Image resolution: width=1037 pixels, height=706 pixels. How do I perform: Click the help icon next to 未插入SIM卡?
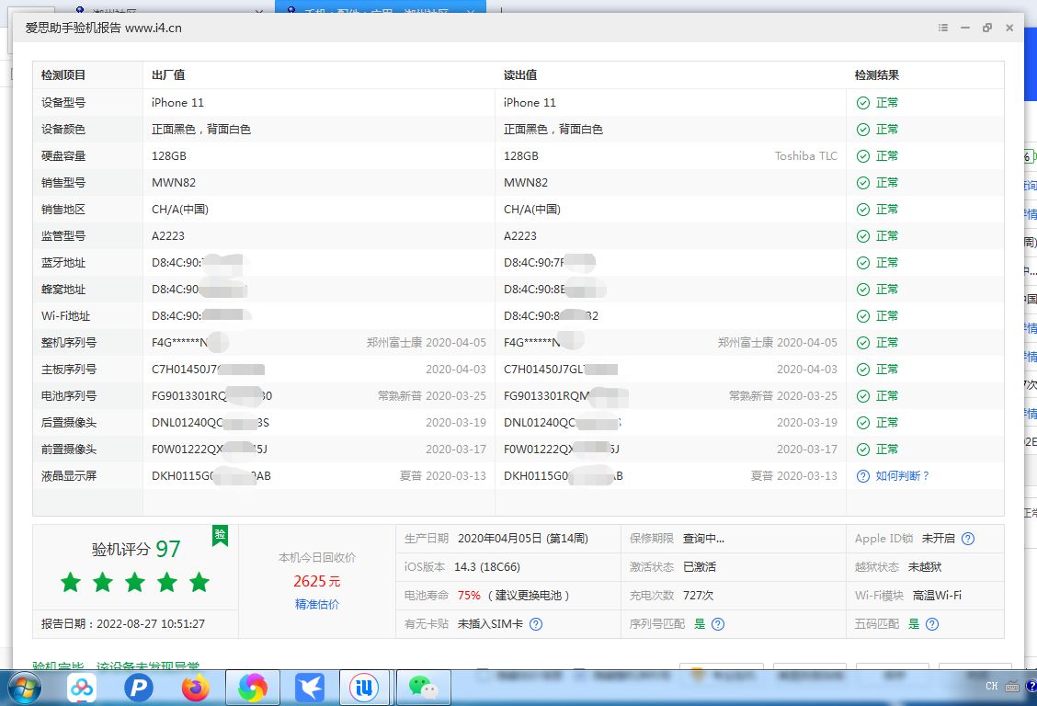point(536,624)
